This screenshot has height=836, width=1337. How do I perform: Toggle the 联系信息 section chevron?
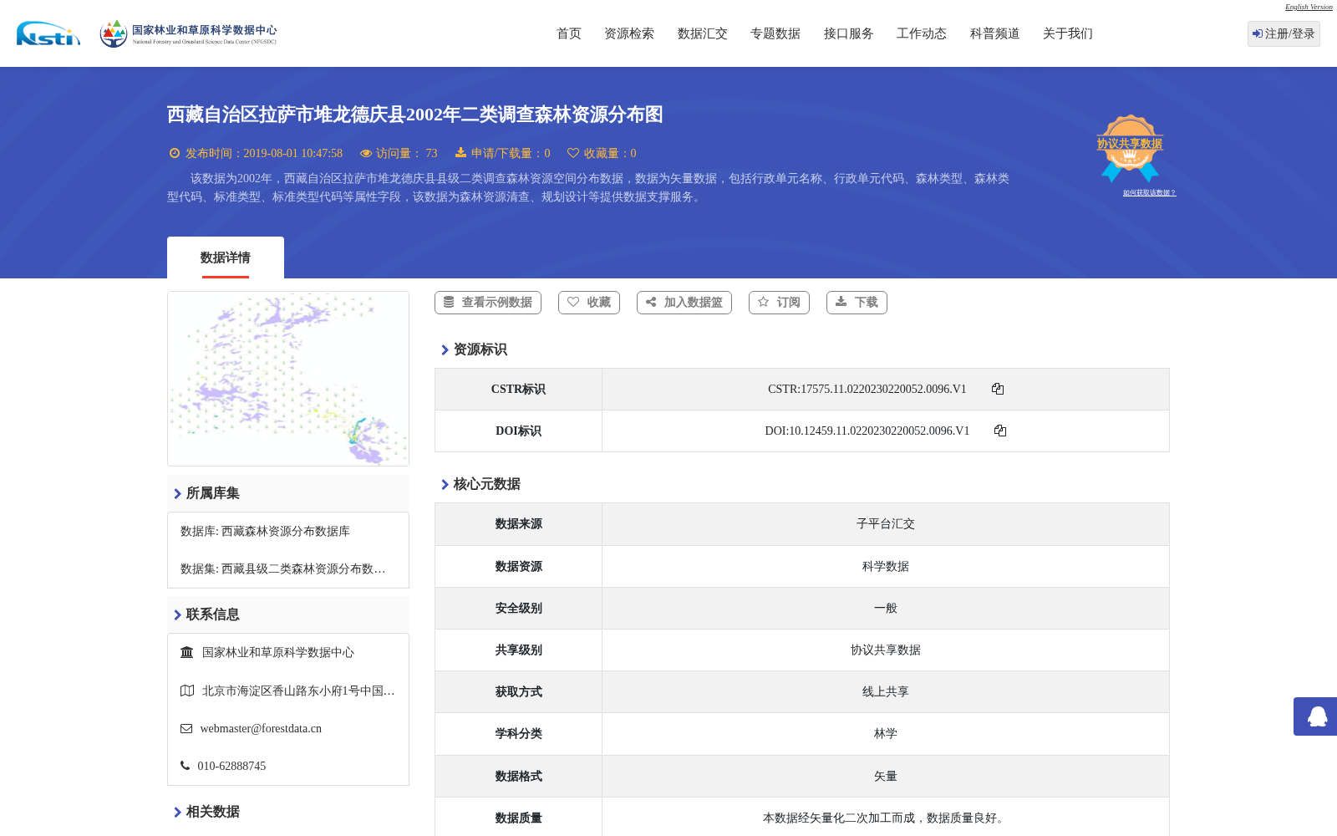177,615
